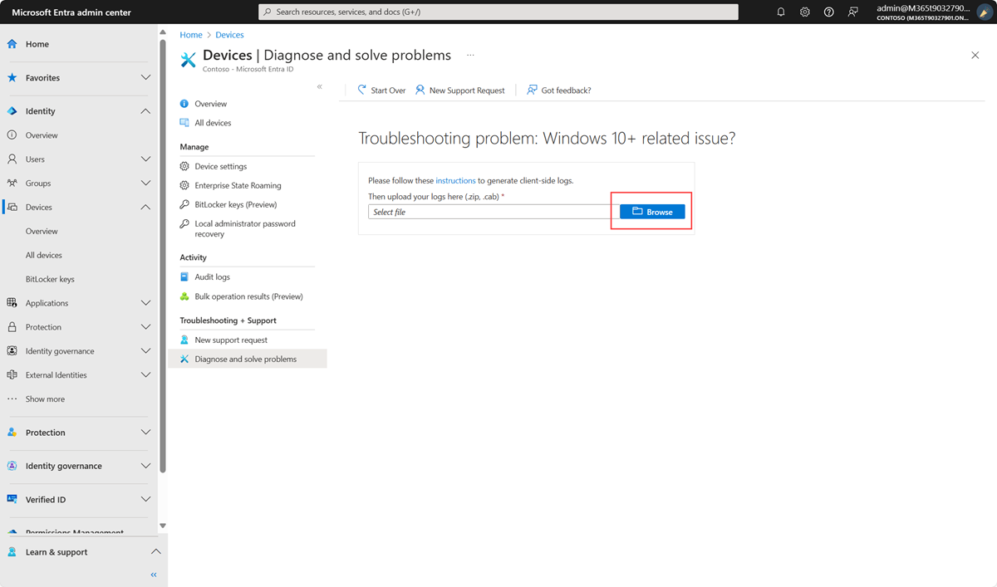Expand the External Identities chevron
The image size is (997, 587).
pos(145,375)
